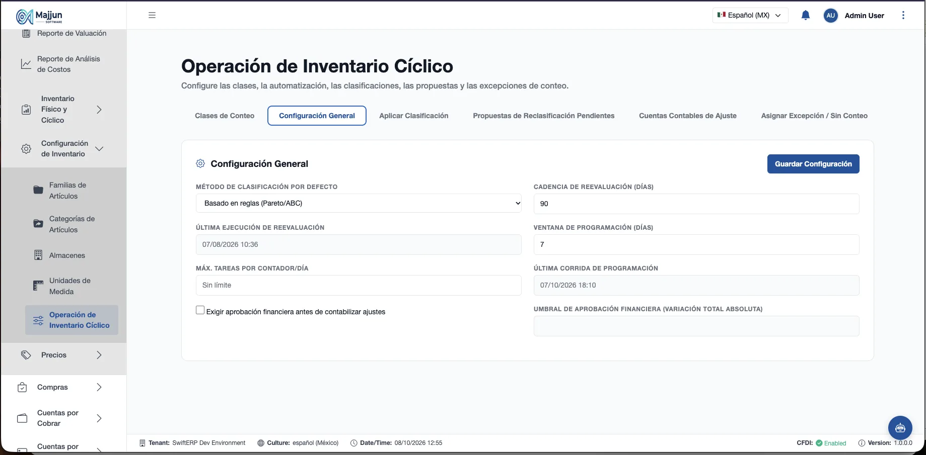Click the Cadencia de Reevaluación days field
The height and width of the screenshot is (455, 926).
click(x=696, y=204)
